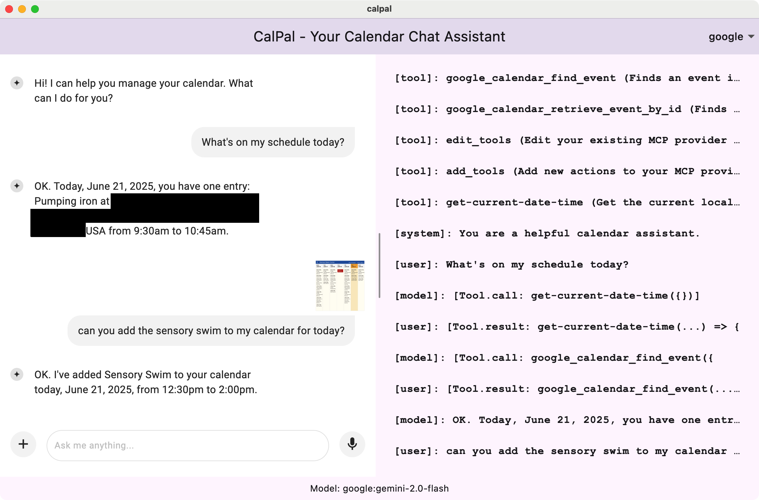Screen dimensions: 759x500
Task: Open the google provider dropdown
Action: coord(731,37)
